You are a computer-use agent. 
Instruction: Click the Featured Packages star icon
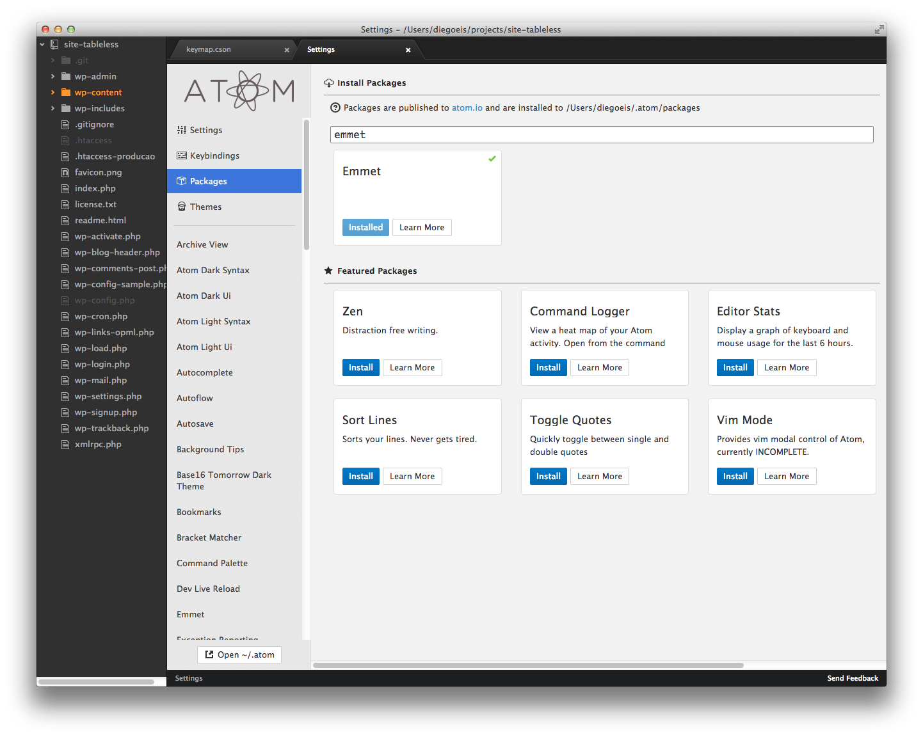(x=328, y=271)
